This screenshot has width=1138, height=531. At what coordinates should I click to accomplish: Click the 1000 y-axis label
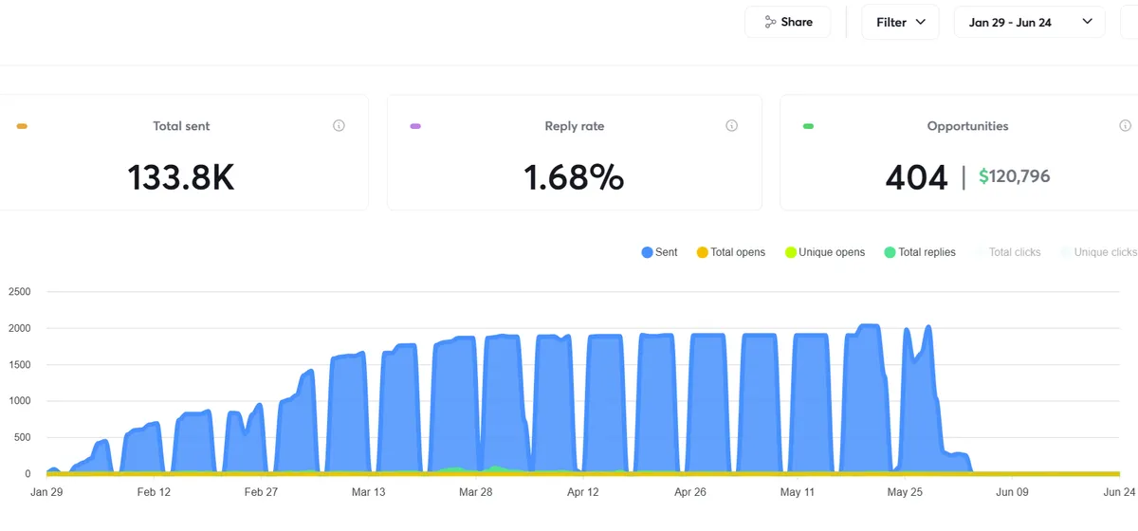point(19,401)
